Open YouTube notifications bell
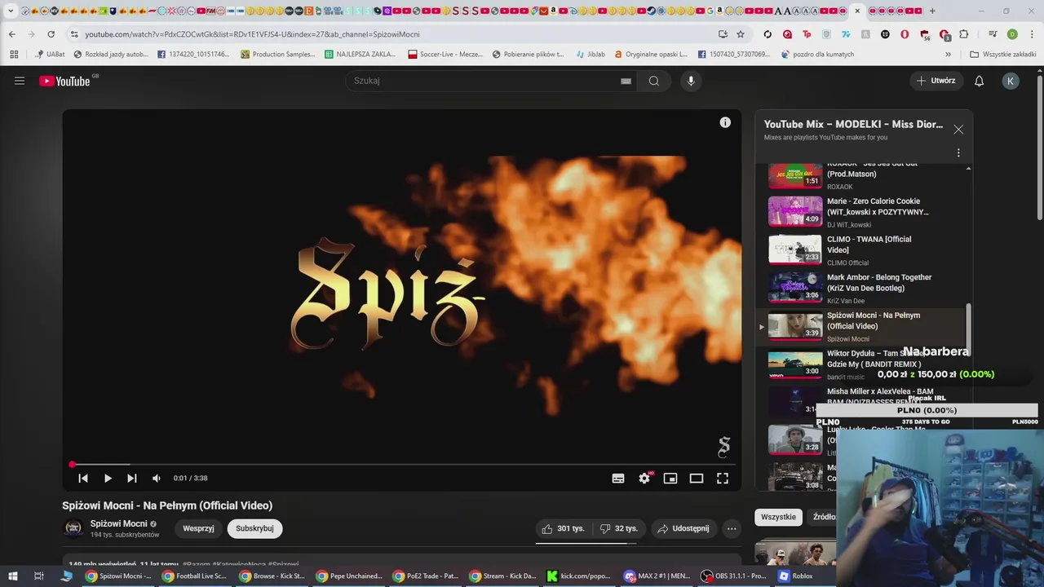 pos(980,81)
